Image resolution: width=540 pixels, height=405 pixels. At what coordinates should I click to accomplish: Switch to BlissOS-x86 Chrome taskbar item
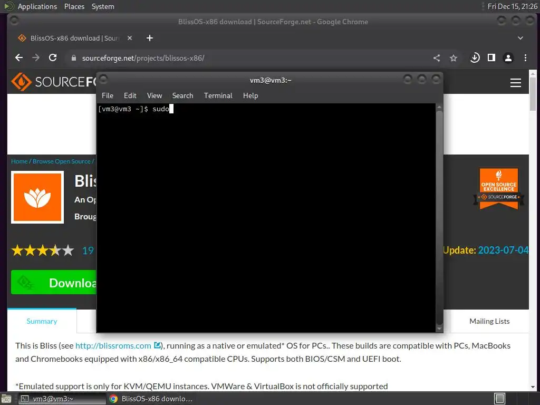click(151, 399)
